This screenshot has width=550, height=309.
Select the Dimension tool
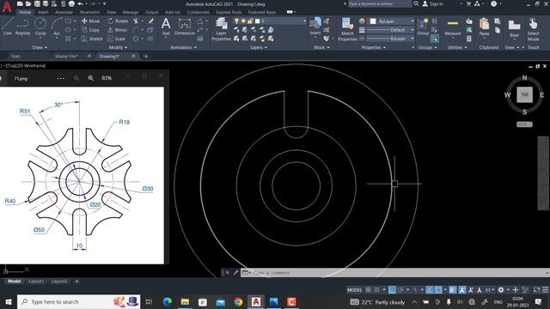coord(185,27)
